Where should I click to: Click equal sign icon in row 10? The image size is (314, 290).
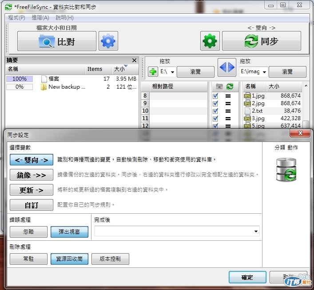(x=228, y=111)
